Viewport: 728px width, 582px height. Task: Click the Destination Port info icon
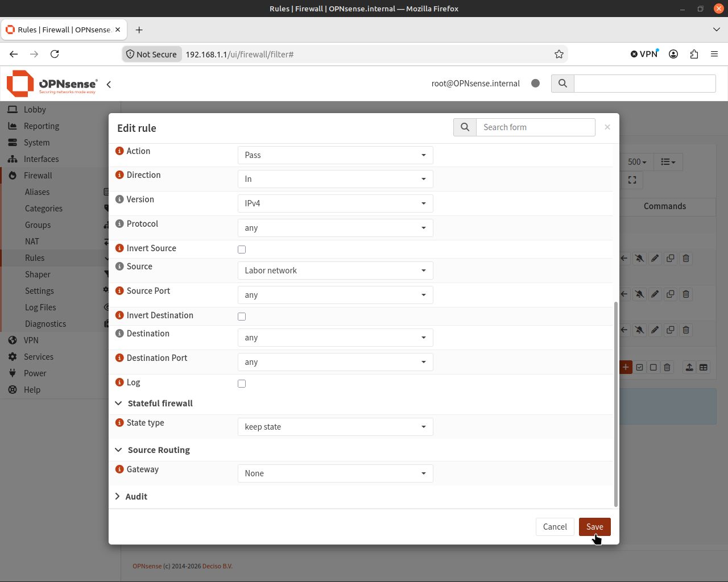click(x=119, y=358)
